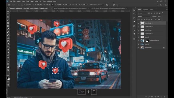Hide Layer 2 copy 4 with eye icon

coord(138,23)
